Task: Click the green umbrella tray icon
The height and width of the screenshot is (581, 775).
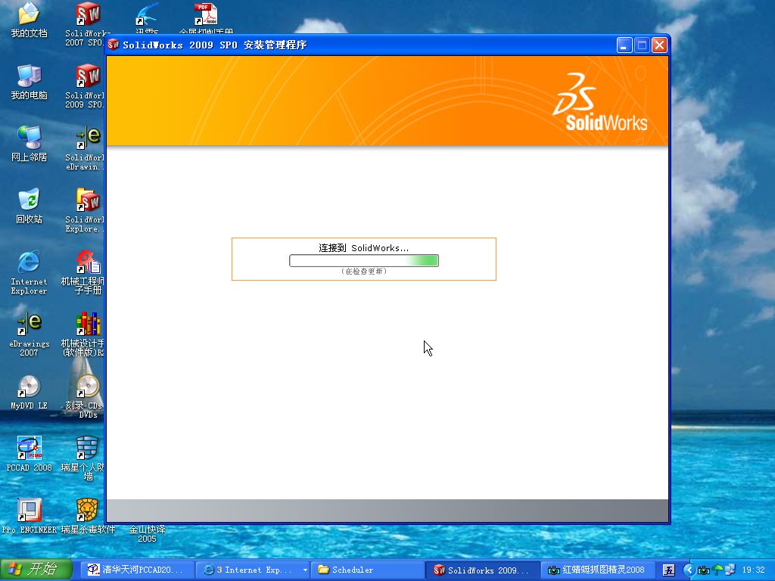Action: (717, 570)
